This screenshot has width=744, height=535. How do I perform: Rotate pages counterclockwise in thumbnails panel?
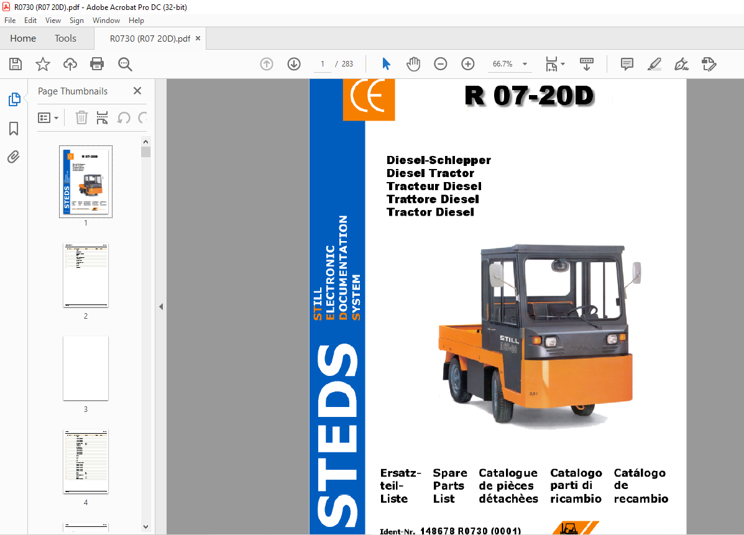[x=124, y=117]
